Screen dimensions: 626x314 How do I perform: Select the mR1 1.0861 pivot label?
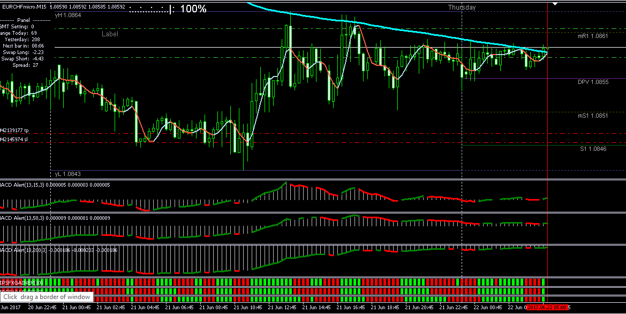point(593,36)
